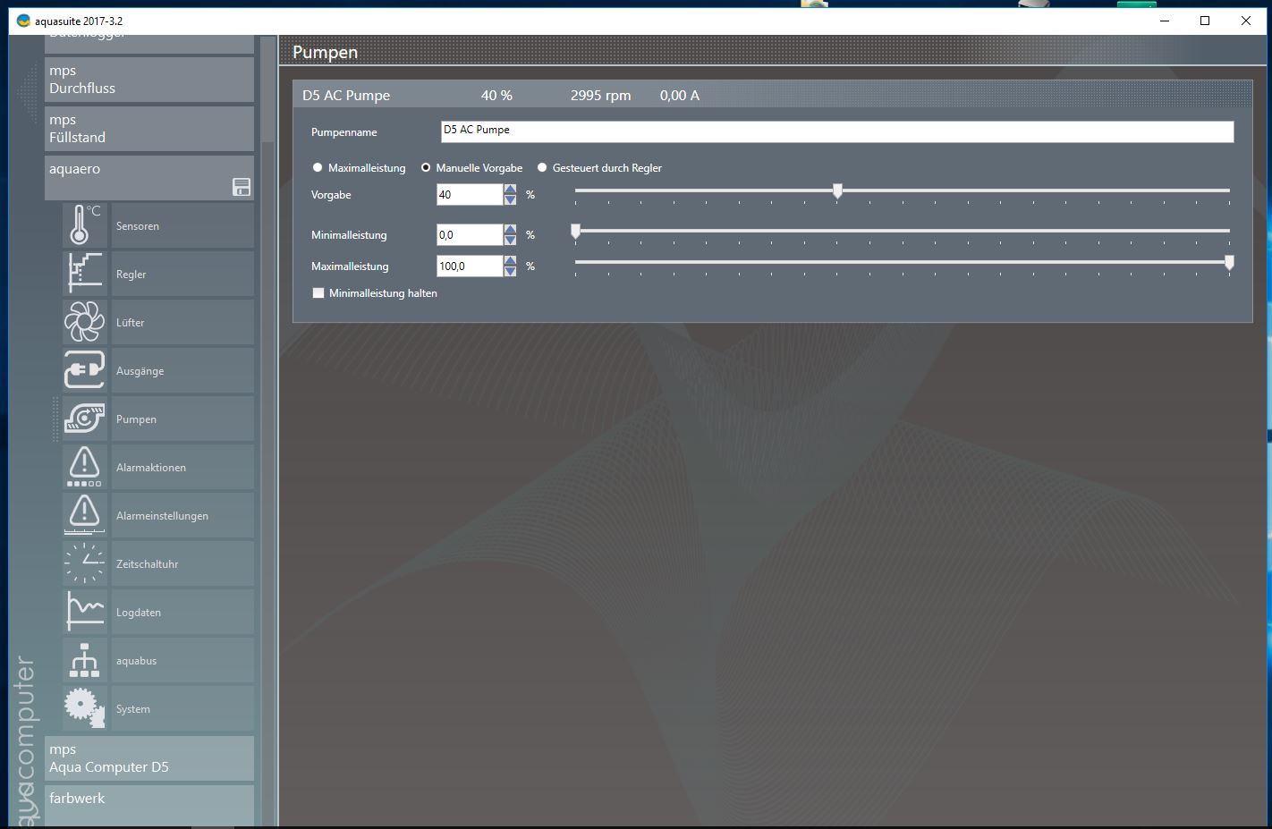Click the 2995 rpm readout

tap(600, 95)
